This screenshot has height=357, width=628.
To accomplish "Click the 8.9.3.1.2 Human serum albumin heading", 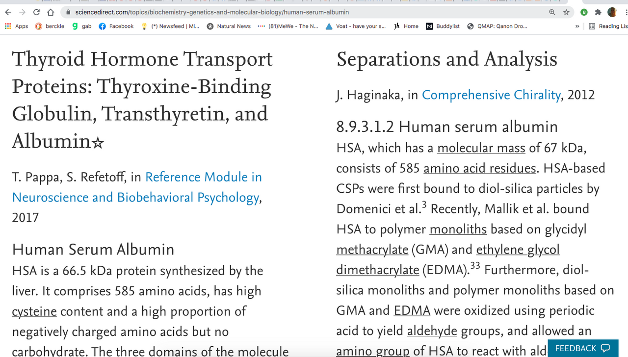I will (447, 127).
